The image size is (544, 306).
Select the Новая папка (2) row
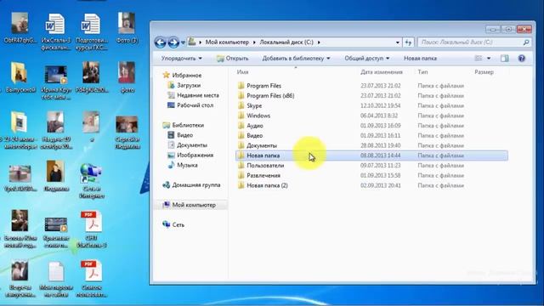[x=371, y=185]
